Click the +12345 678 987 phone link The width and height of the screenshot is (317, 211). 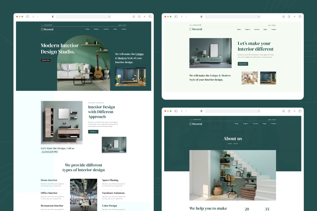[49, 152]
